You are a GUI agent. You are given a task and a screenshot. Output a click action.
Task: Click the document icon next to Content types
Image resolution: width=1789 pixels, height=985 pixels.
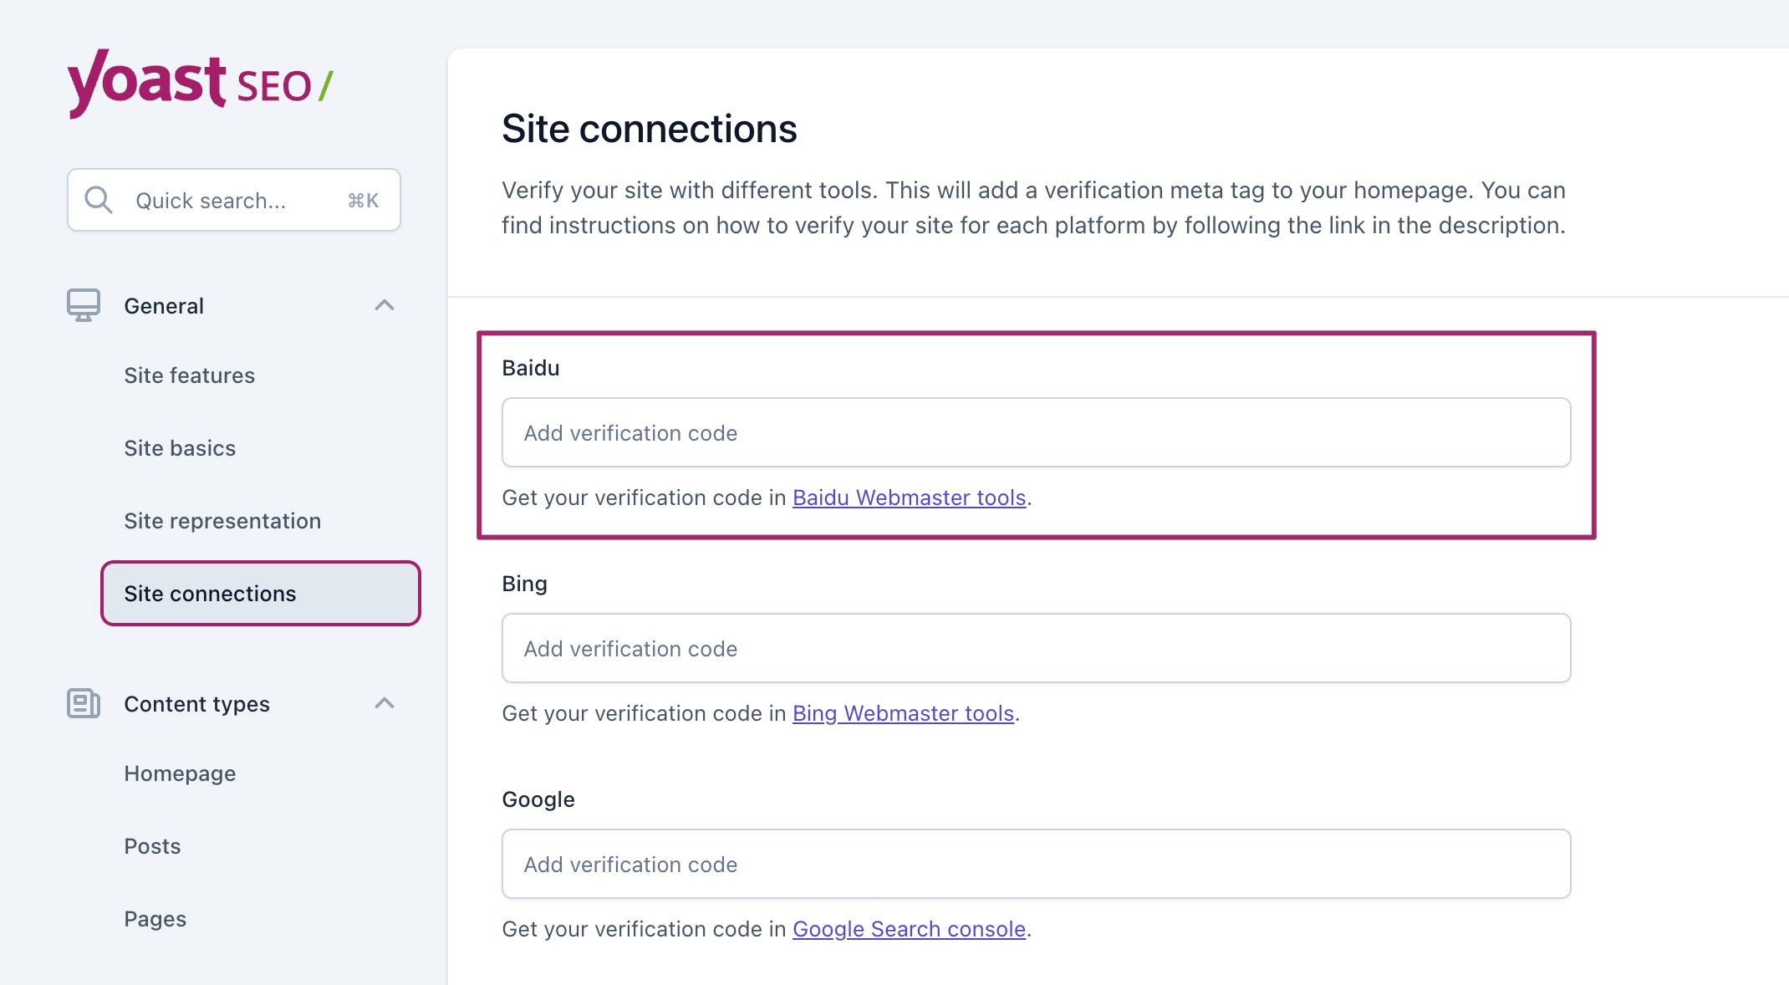click(x=83, y=703)
